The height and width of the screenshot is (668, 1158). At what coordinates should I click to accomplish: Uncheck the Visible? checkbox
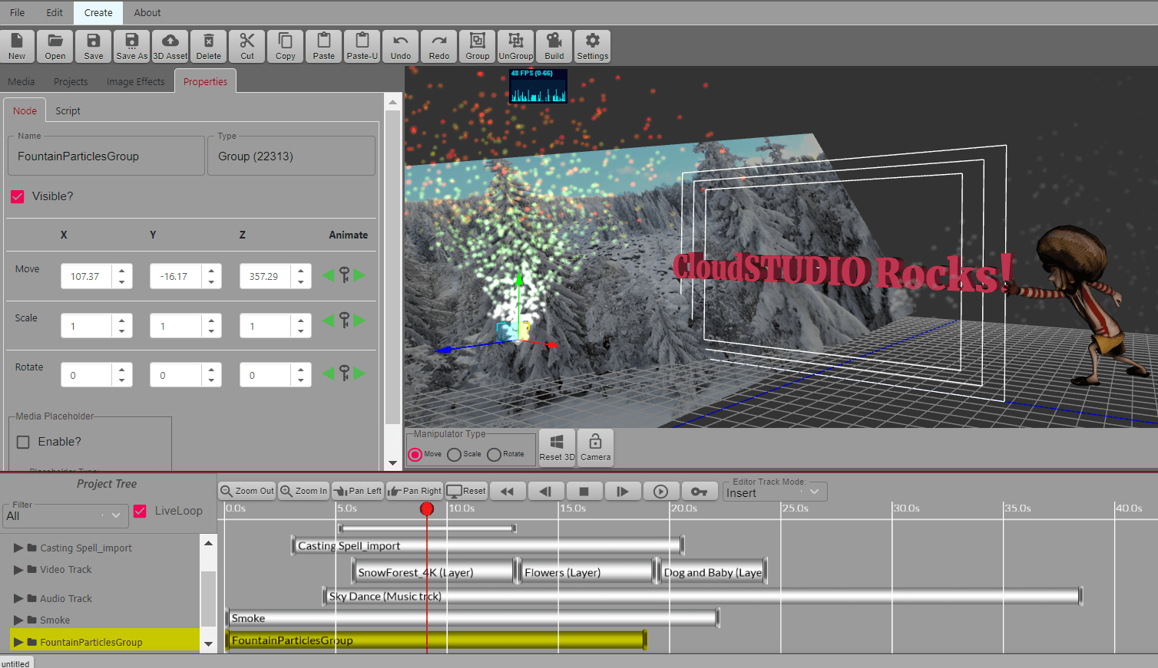pos(18,196)
